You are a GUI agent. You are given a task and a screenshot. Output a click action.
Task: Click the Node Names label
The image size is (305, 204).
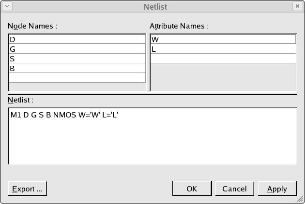tap(32, 26)
